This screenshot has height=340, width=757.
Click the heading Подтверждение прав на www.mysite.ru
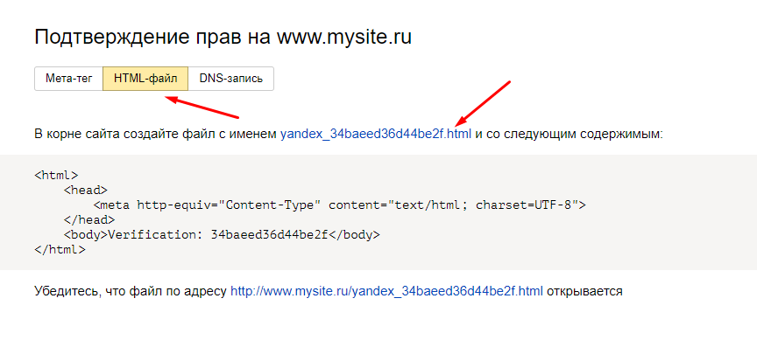click(x=223, y=37)
